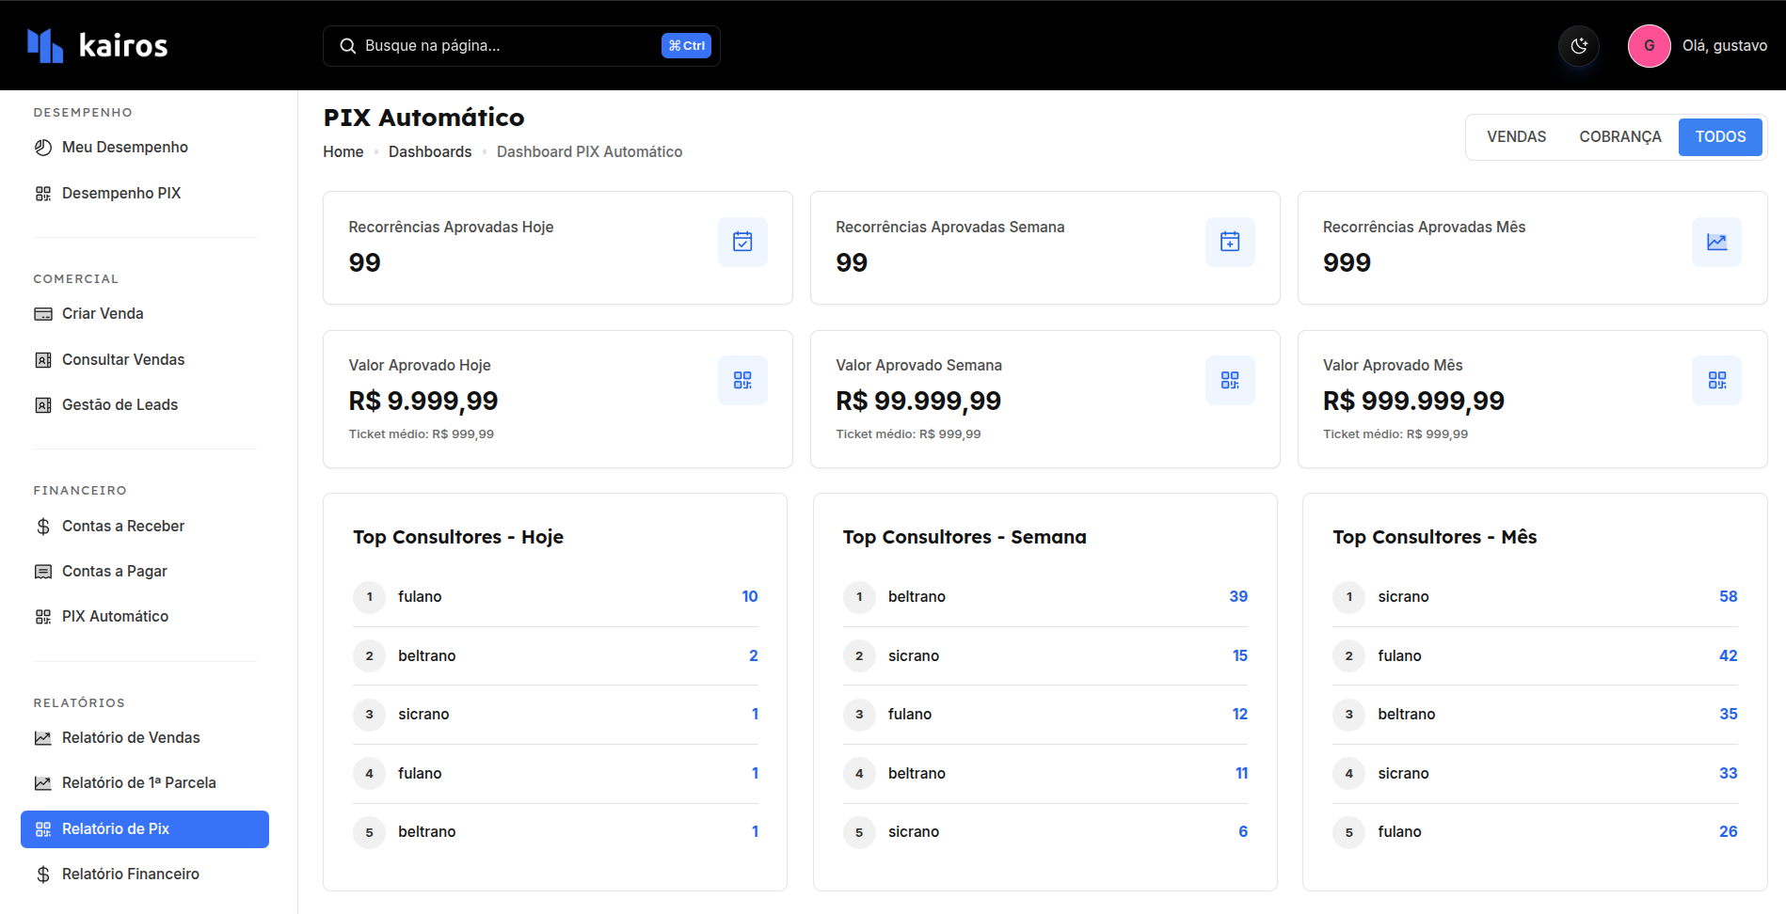Select the TODOS filter tab

1720,137
